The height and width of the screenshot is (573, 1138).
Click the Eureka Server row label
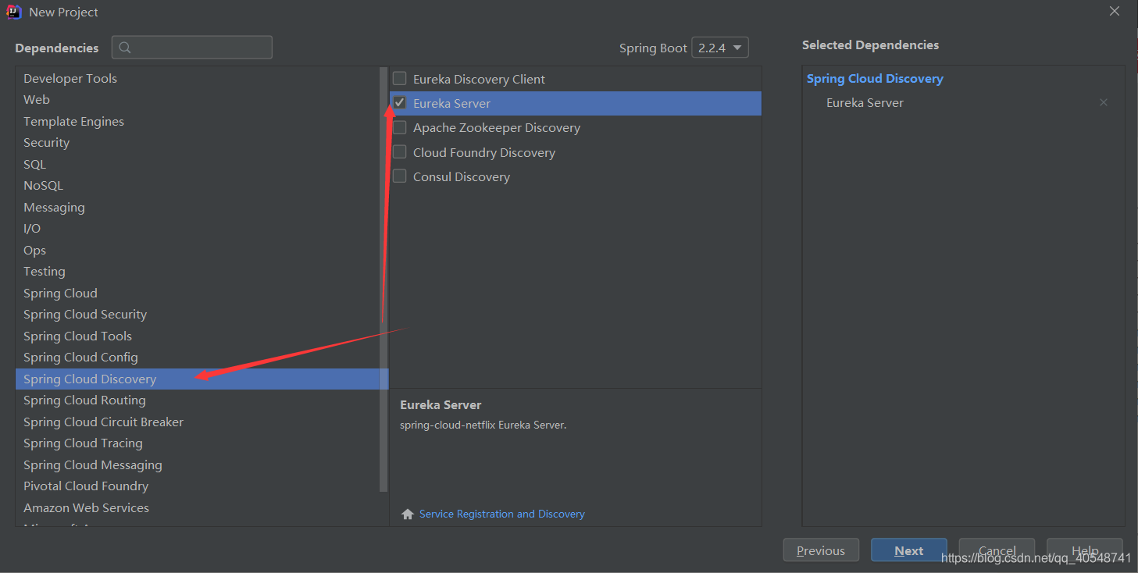pos(451,103)
